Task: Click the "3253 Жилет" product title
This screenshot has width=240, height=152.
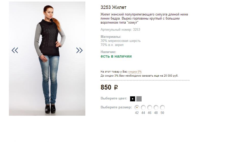Action: pos(113,7)
